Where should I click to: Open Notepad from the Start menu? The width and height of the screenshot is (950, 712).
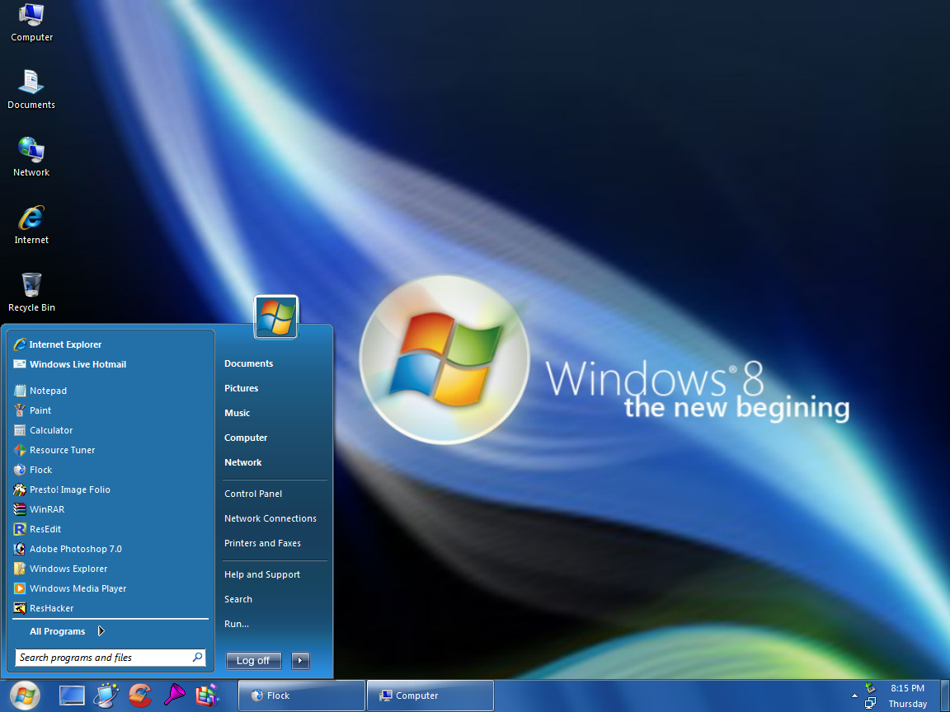(48, 390)
